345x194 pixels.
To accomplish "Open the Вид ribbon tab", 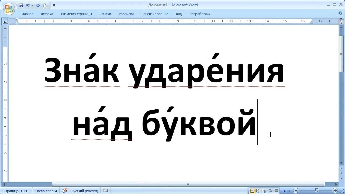I will click(179, 14).
